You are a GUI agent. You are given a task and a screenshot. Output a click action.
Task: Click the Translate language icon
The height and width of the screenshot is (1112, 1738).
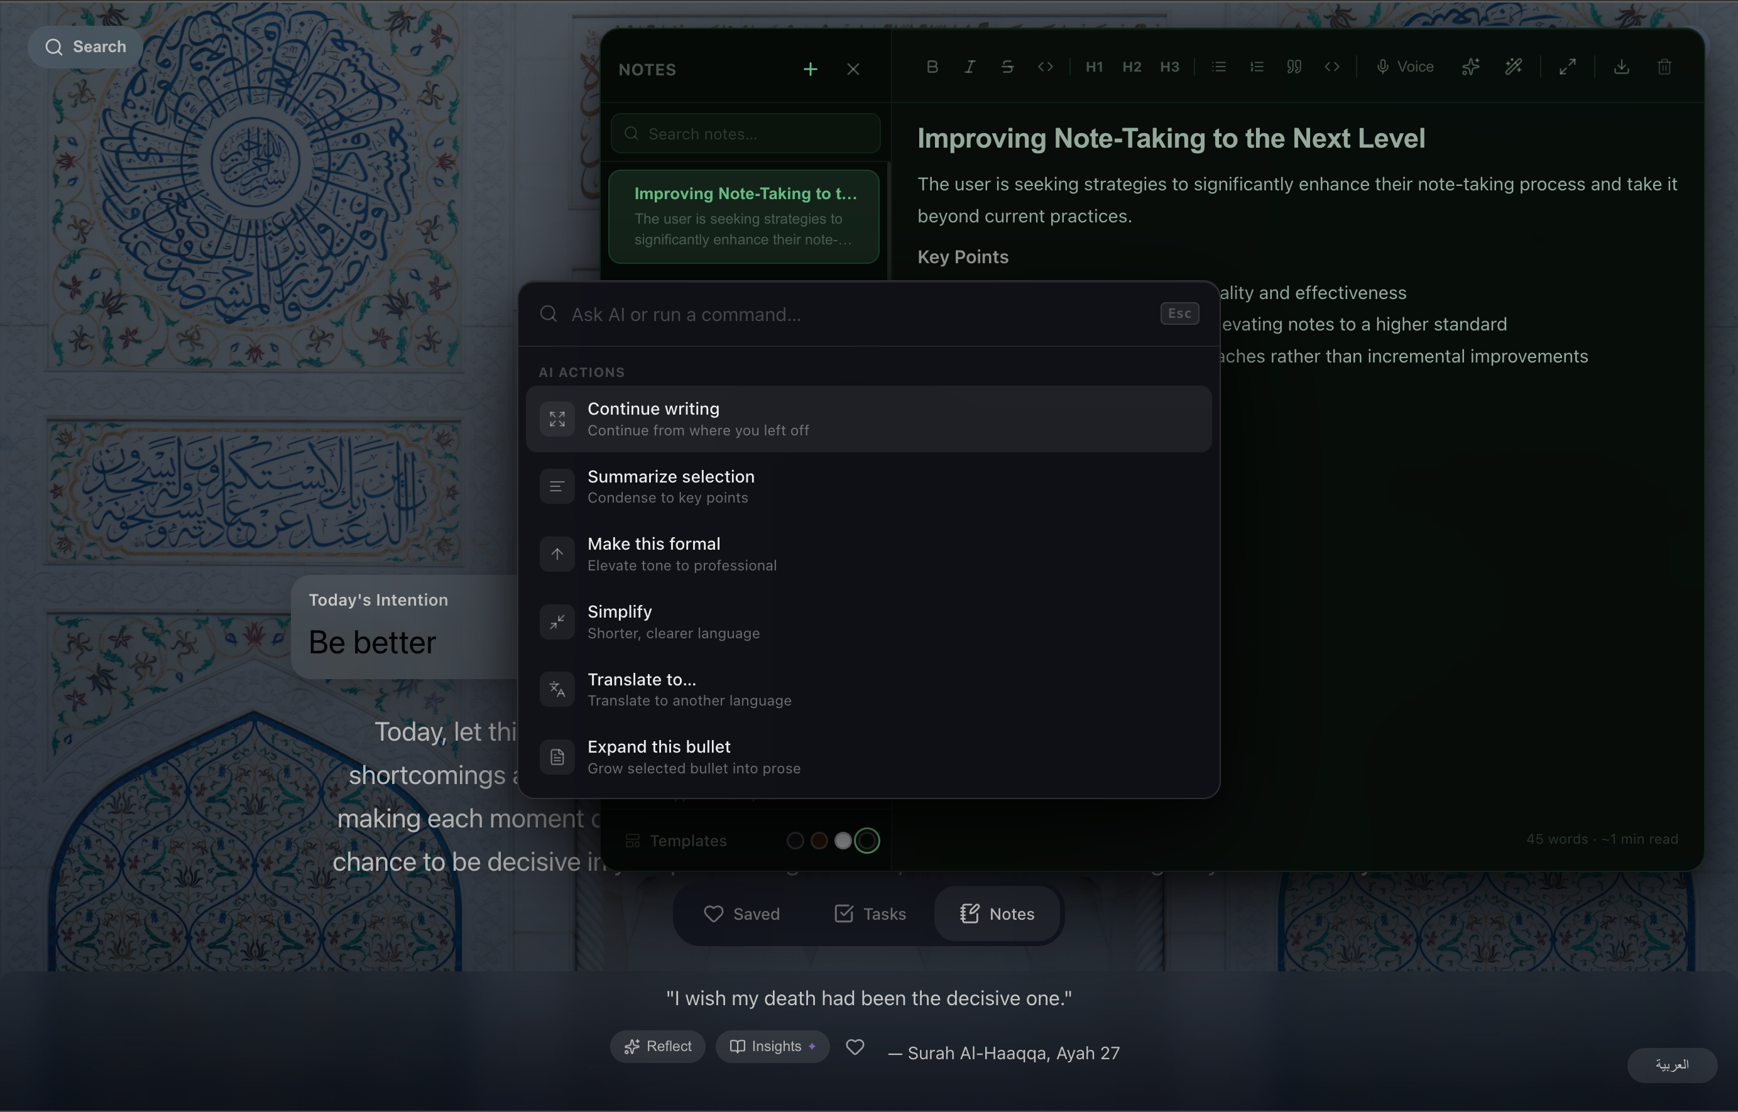coord(557,690)
